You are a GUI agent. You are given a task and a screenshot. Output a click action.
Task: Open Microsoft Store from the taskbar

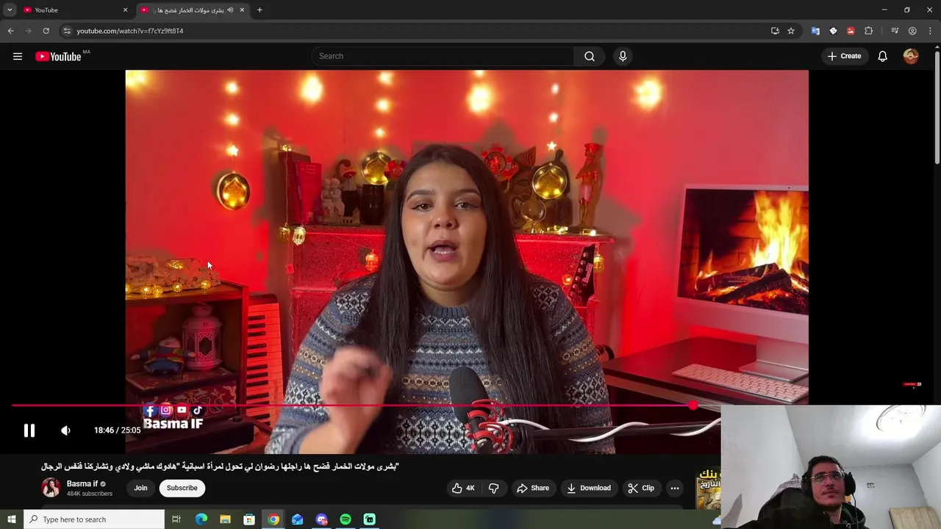tap(249, 519)
